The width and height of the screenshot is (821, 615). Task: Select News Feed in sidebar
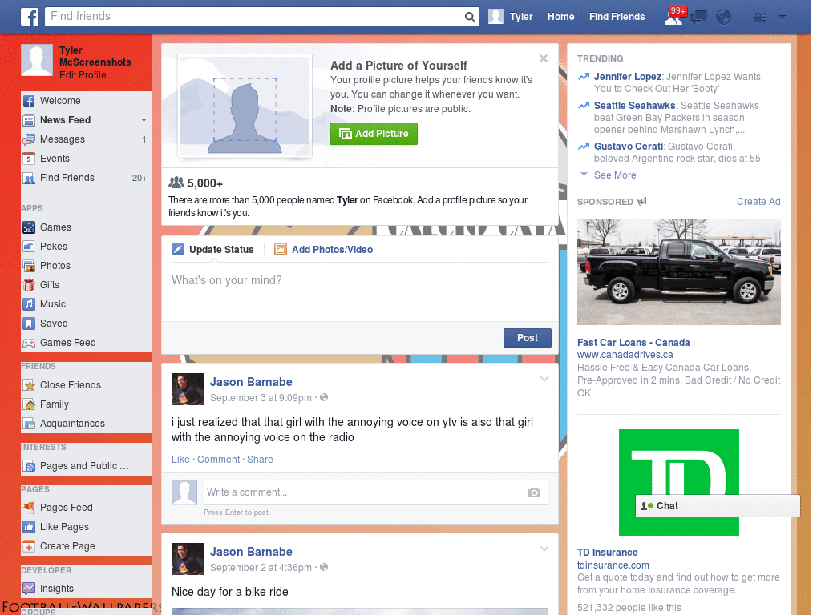pyautogui.click(x=66, y=120)
